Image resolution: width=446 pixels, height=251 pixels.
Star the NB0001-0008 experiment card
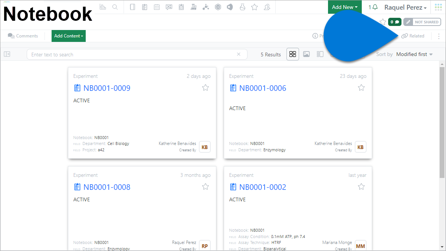point(206,186)
